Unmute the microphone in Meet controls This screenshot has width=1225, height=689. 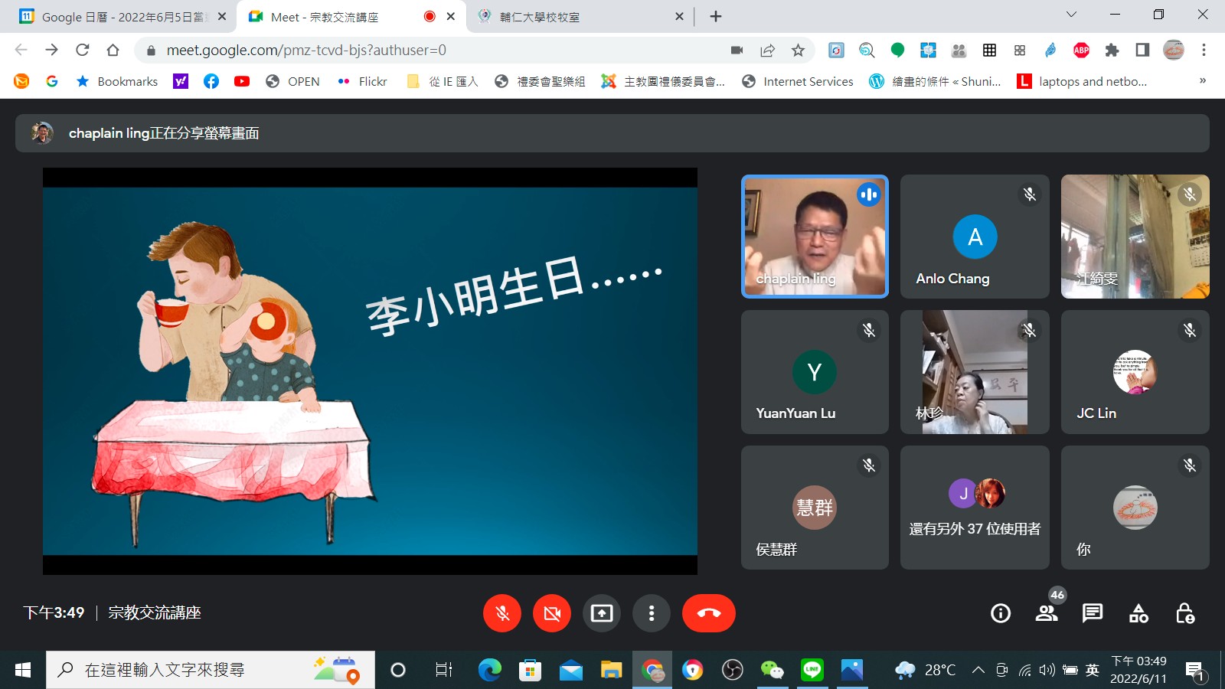502,613
